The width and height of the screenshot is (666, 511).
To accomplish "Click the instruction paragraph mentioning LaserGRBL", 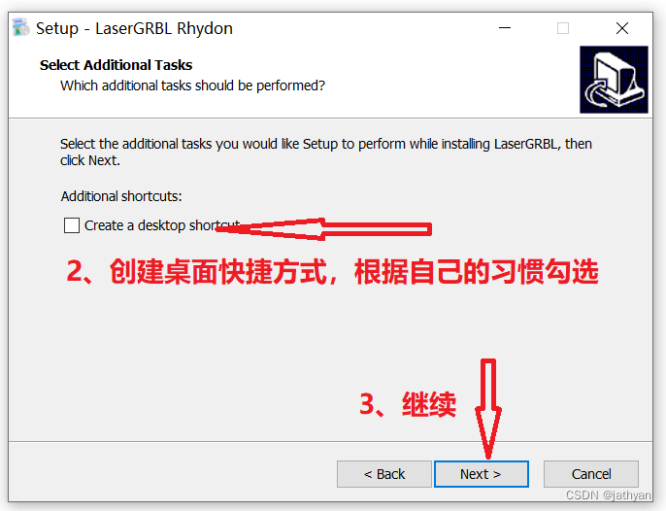I will [326, 153].
